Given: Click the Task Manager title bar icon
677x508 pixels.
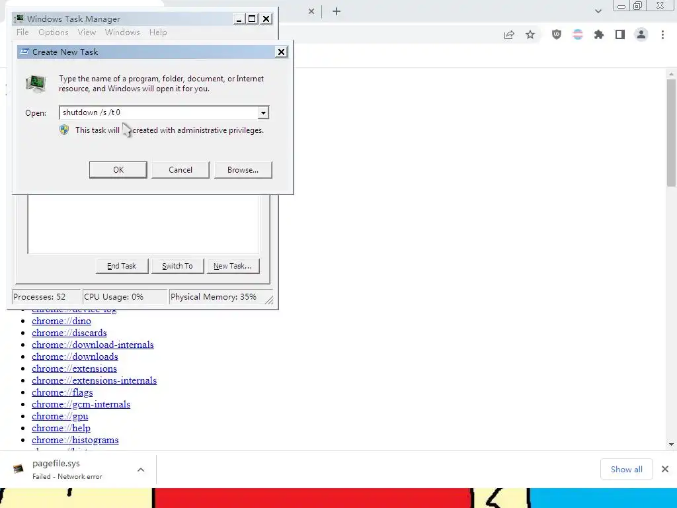Looking at the screenshot, I should [19, 19].
